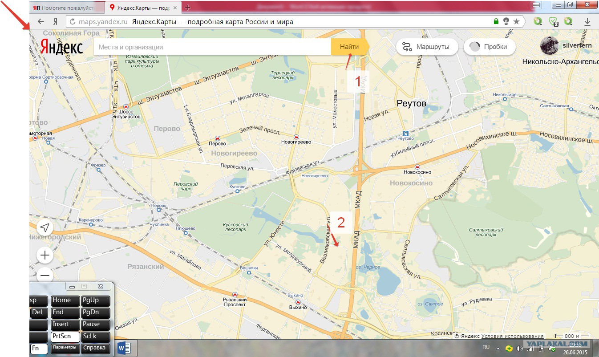The image size is (599, 357).
Task: Open Справка on the on-screen keyboard
Action: click(96, 348)
